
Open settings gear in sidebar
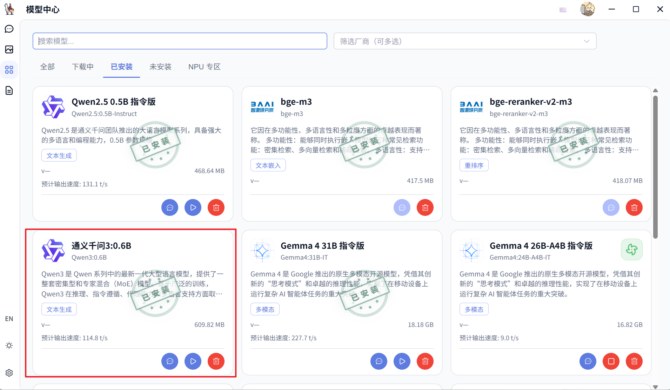[x=9, y=373]
